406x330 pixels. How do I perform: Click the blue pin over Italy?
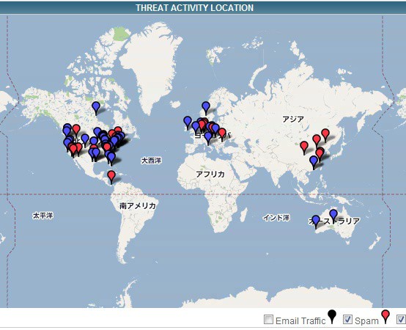[x=208, y=139]
